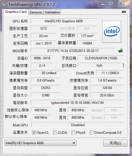Click the device ID 8086 - 0416
The image size is (132, 156).
pyautogui.click(x=42, y=58)
